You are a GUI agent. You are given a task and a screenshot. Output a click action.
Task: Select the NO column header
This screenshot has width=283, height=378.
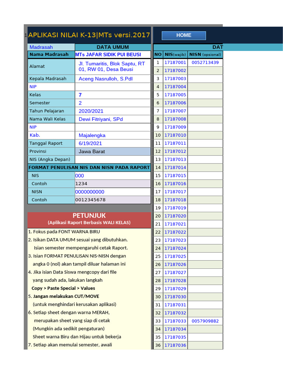click(158, 55)
